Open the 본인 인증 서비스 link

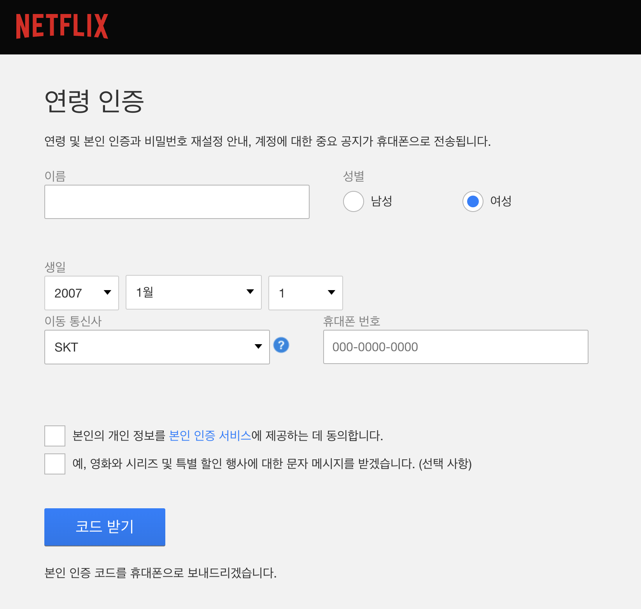click(210, 436)
